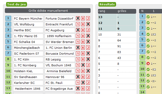The image size is (162, 94).
Task: Toggle middle X box for Hertha BSC match
Action: pyautogui.click(x=83, y=30)
